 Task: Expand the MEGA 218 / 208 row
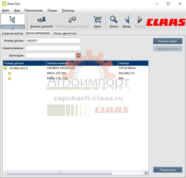[x=9, y=79]
